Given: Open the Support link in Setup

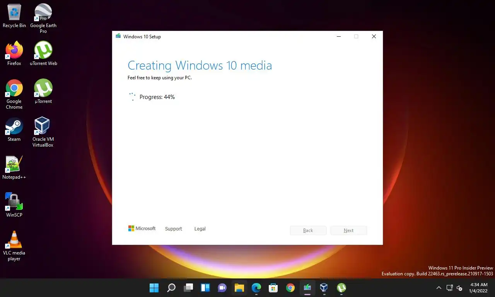Looking at the screenshot, I should pos(173,229).
